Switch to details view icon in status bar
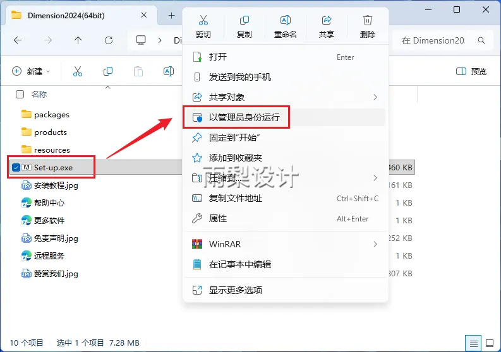This screenshot has width=501, height=352. pyautogui.click(x=474, y=343)
